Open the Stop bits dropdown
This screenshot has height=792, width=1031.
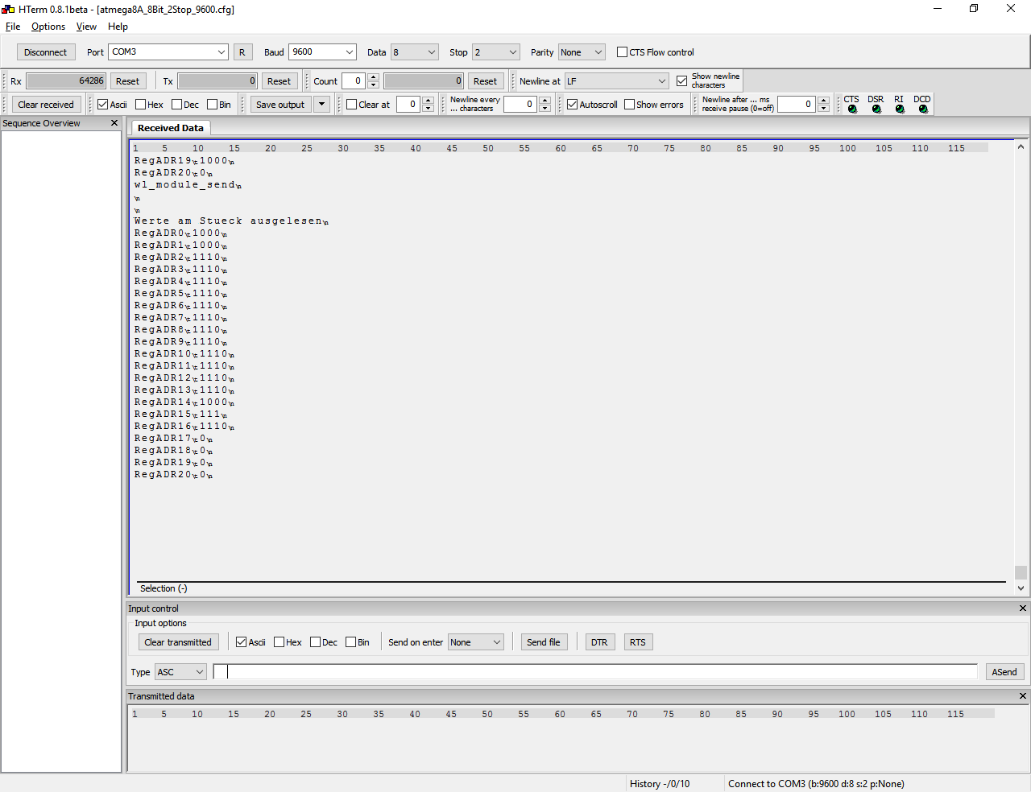496,52
